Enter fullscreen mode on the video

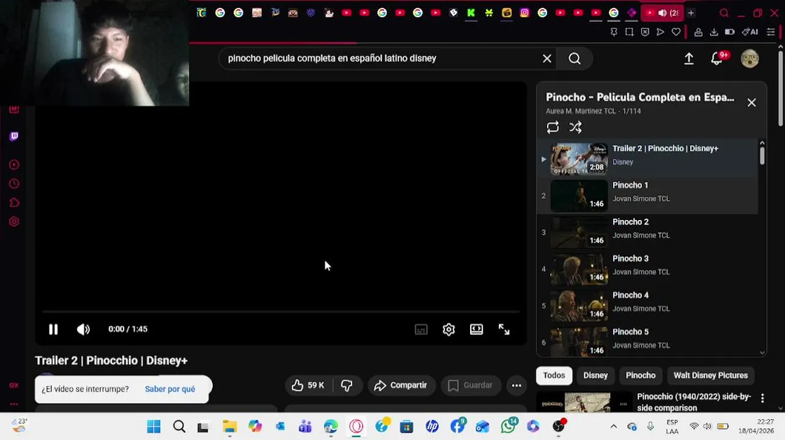click(x=504, y=329)
